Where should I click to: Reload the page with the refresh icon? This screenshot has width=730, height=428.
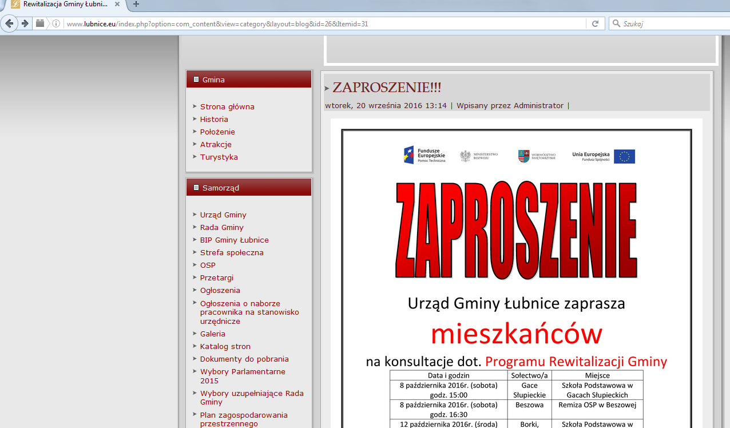click(595, 23)
